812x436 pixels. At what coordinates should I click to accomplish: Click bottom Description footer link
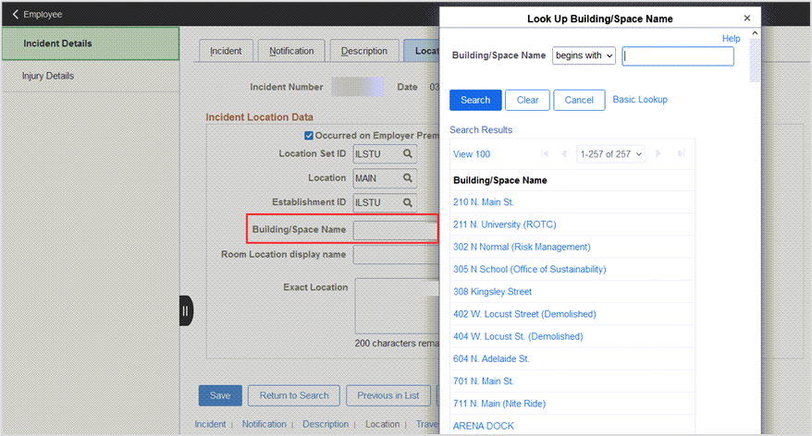pyautogui.click(x=326, y=424)
